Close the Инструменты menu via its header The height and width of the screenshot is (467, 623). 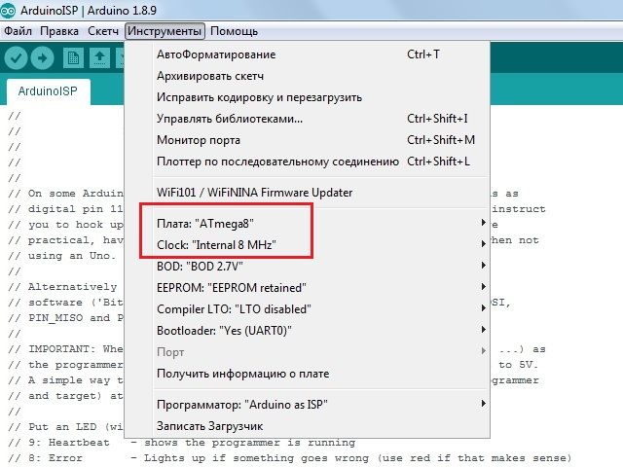(x=165, y=31)
